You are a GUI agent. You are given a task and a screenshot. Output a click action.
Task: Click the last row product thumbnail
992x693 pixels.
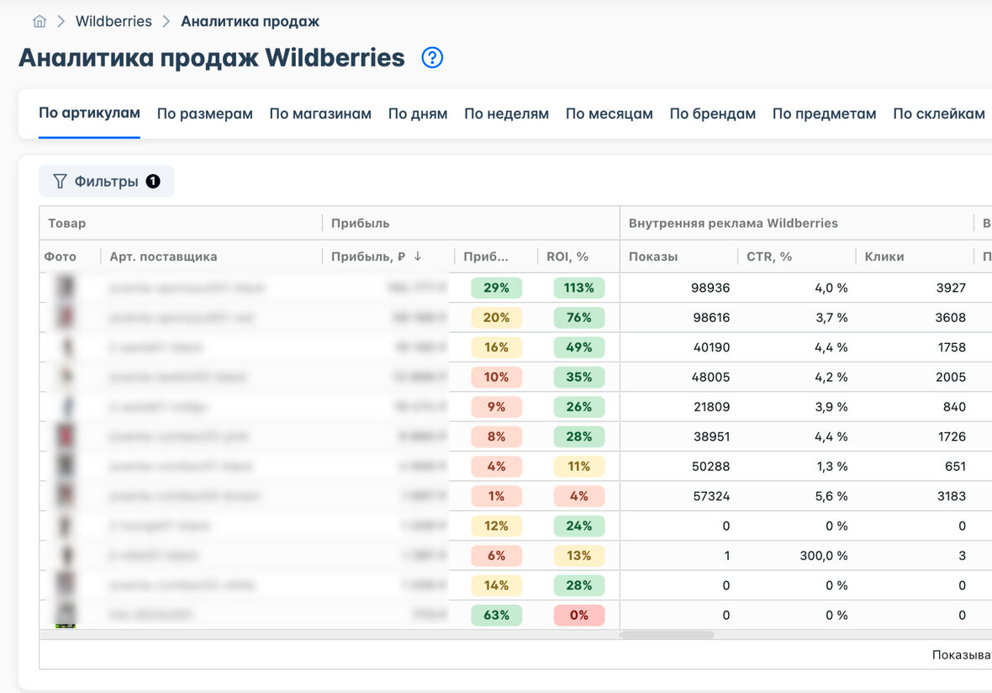pyautogui.click(x=66, y=615)
